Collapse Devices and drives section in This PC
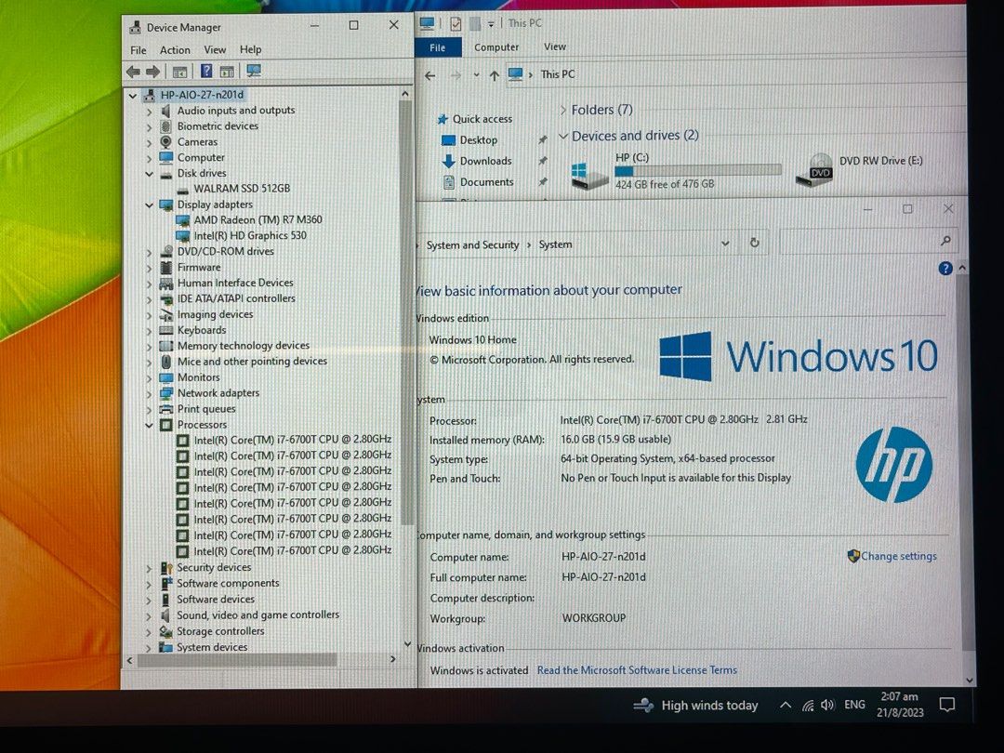 click(x=563, y=136)
